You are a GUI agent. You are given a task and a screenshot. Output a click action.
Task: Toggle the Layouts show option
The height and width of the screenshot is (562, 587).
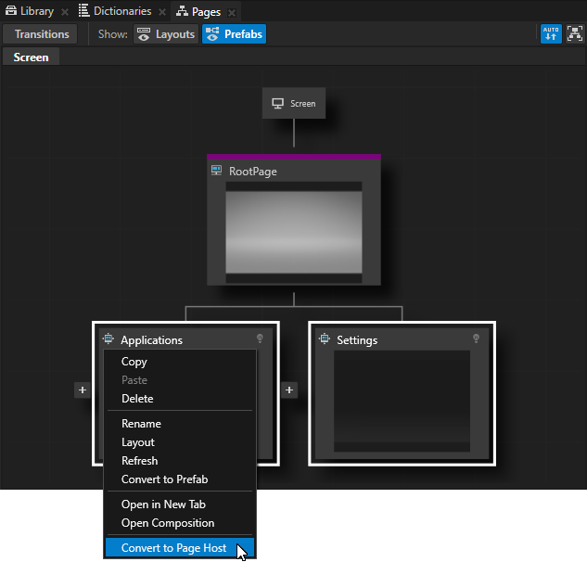pos(166,34)
